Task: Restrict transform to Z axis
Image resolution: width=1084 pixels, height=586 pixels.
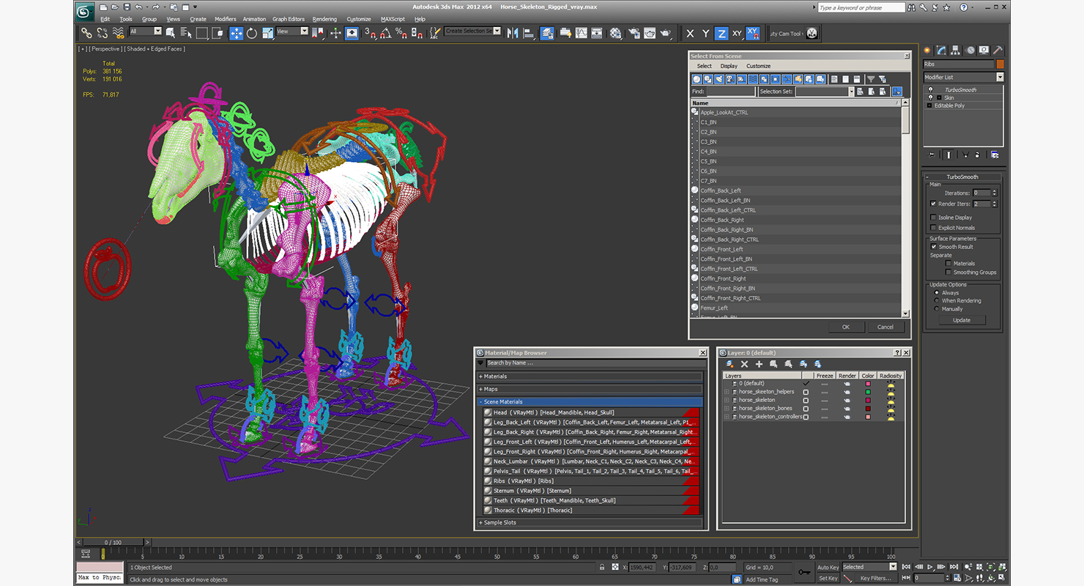Action: coord(721,33)
